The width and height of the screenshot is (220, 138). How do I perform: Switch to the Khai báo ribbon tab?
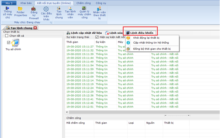coord(26,3)
